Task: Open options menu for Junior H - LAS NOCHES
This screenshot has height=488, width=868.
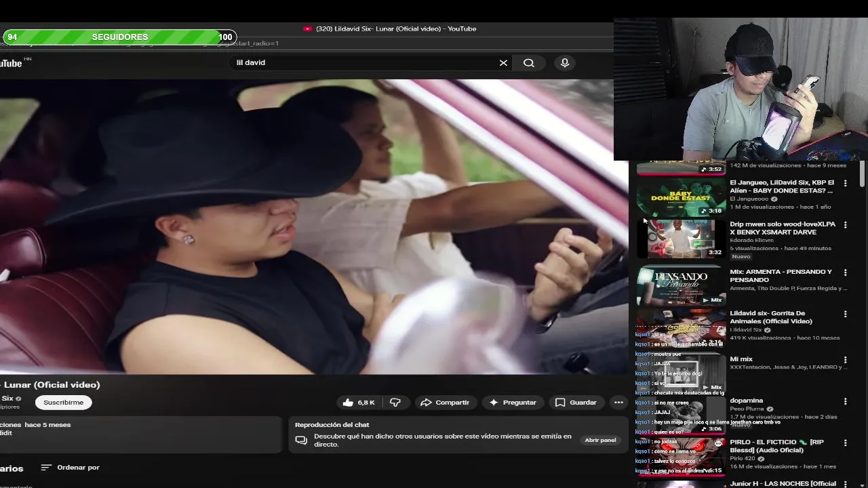Action: pyautogui.click(x=845, y=484)
